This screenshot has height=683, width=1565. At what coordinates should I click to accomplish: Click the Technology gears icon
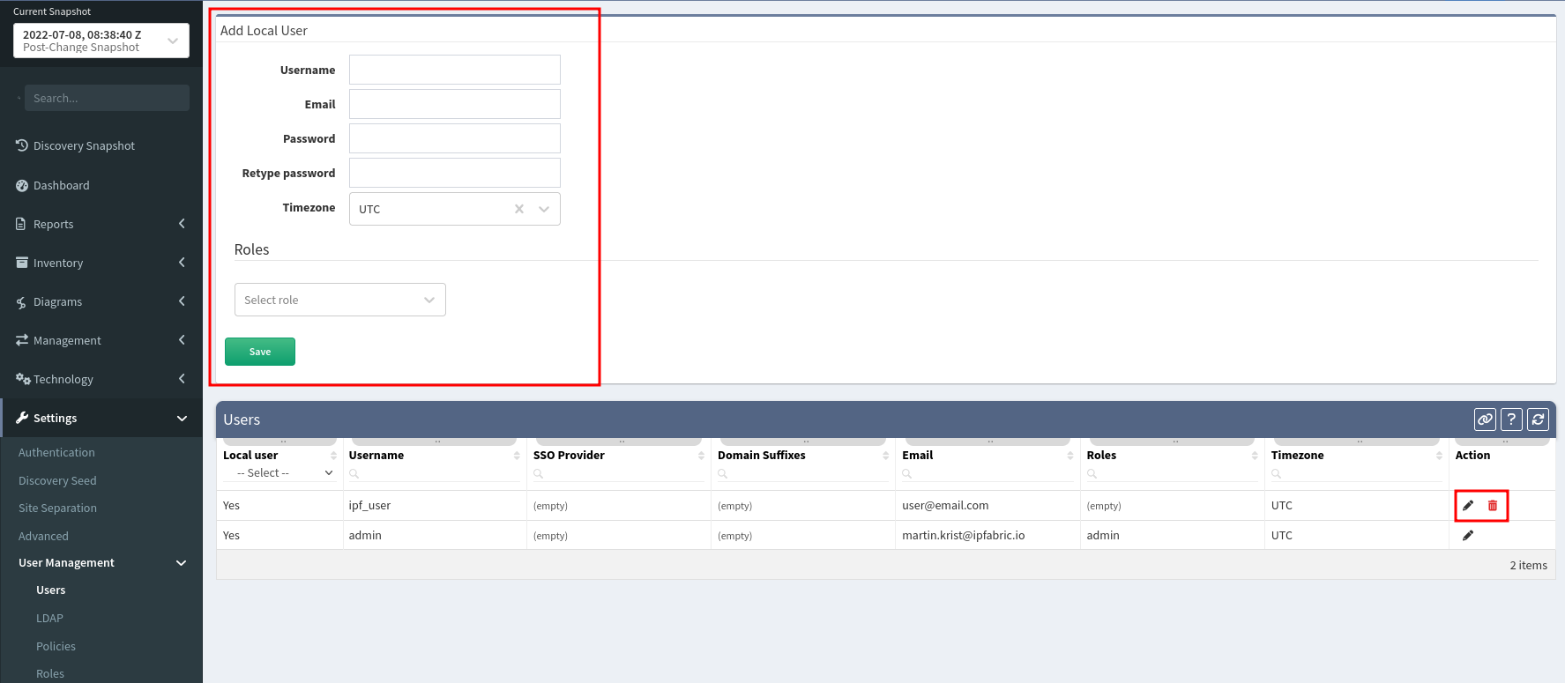click(23, 379)
